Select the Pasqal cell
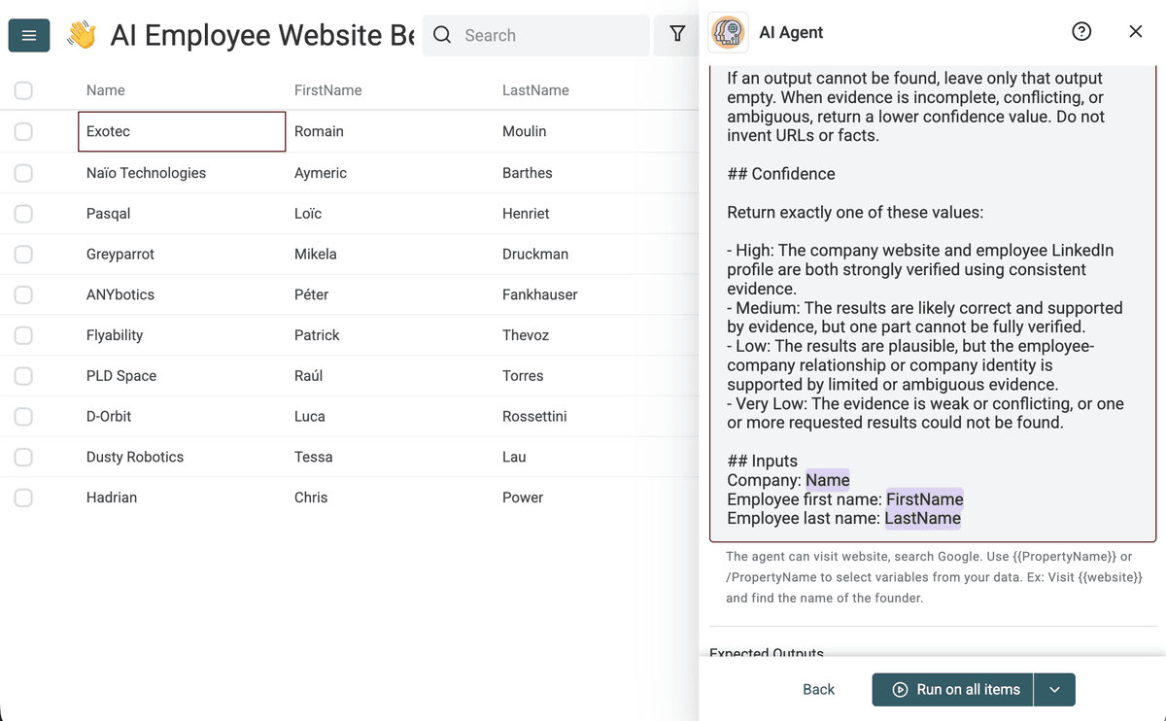Viewport: 1166px width, 721px height. click(x=182, y=214)
